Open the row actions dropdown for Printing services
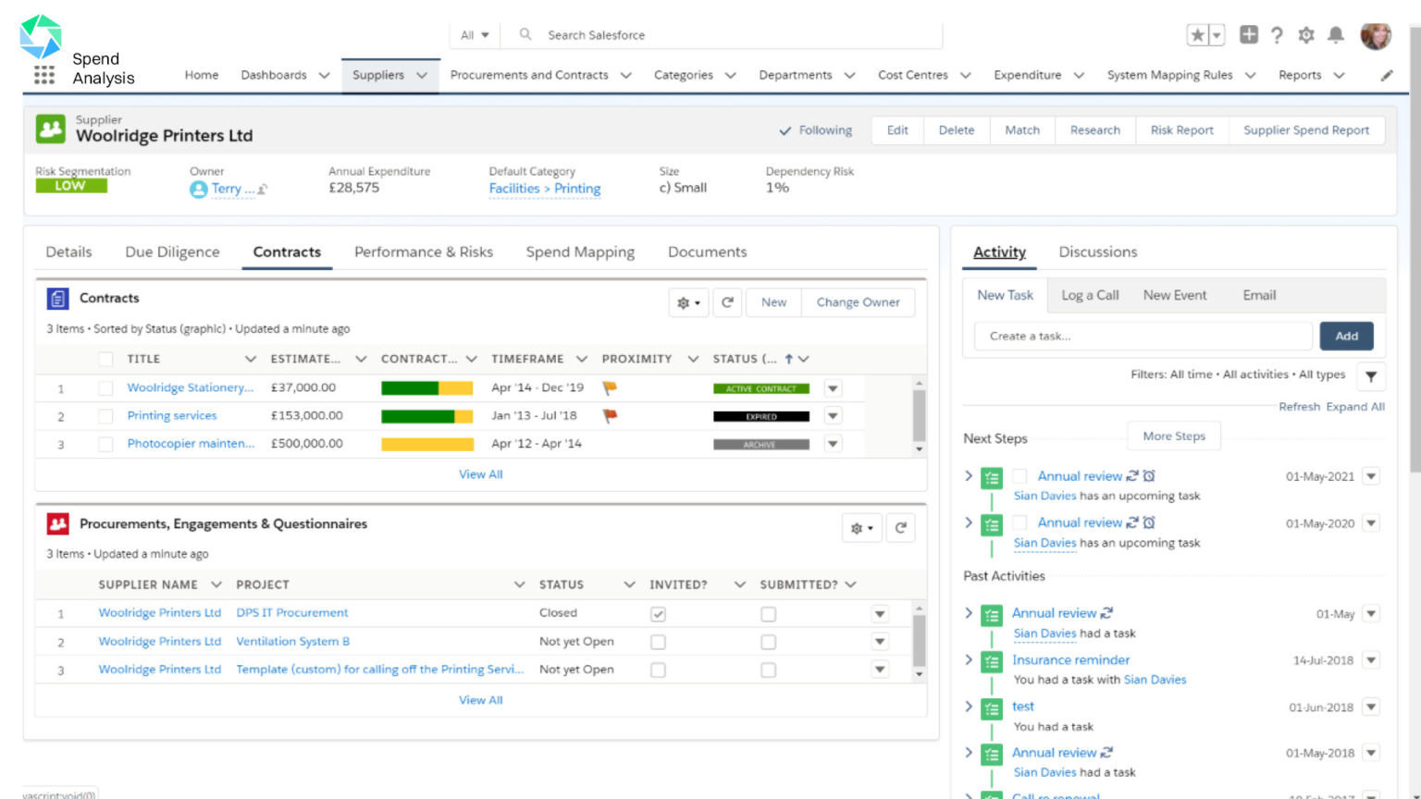 click(x=832, y=415)
